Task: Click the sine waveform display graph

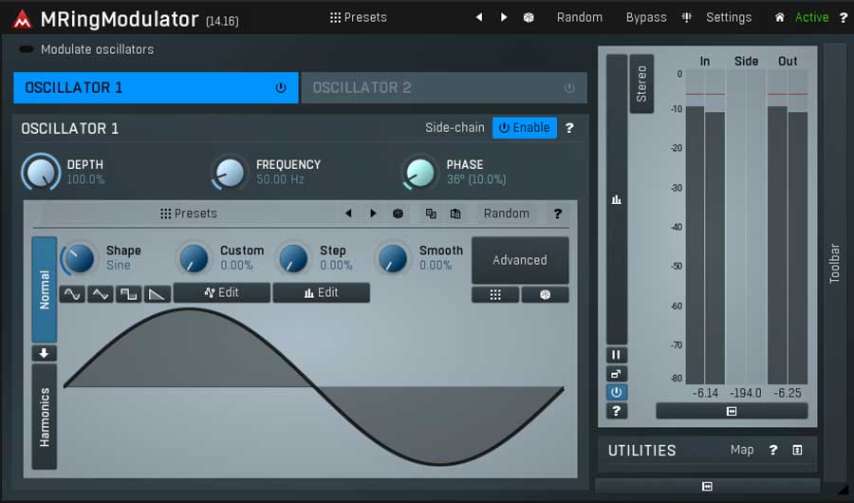Action: [314, 387]
